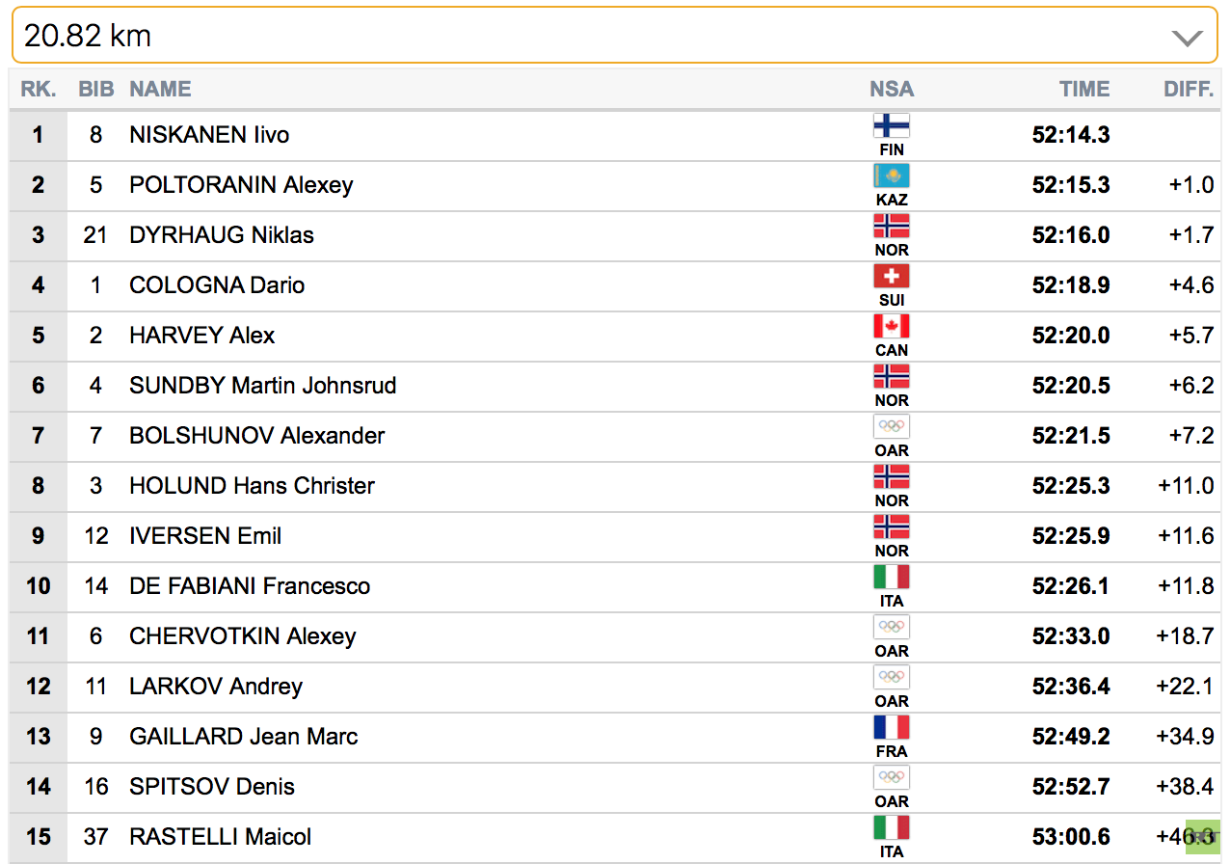The height and width of the screenshot is (864, 1230).
Task: Click the BIB column header
Action: 96,89
